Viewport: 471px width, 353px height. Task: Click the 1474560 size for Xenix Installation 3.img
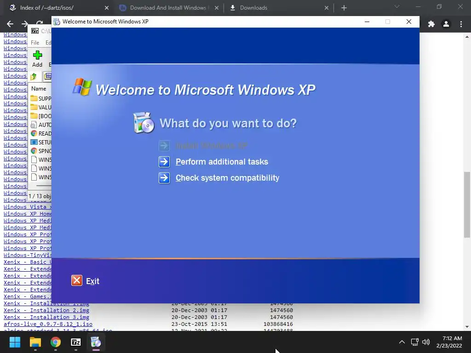click(x=281, y=317)
